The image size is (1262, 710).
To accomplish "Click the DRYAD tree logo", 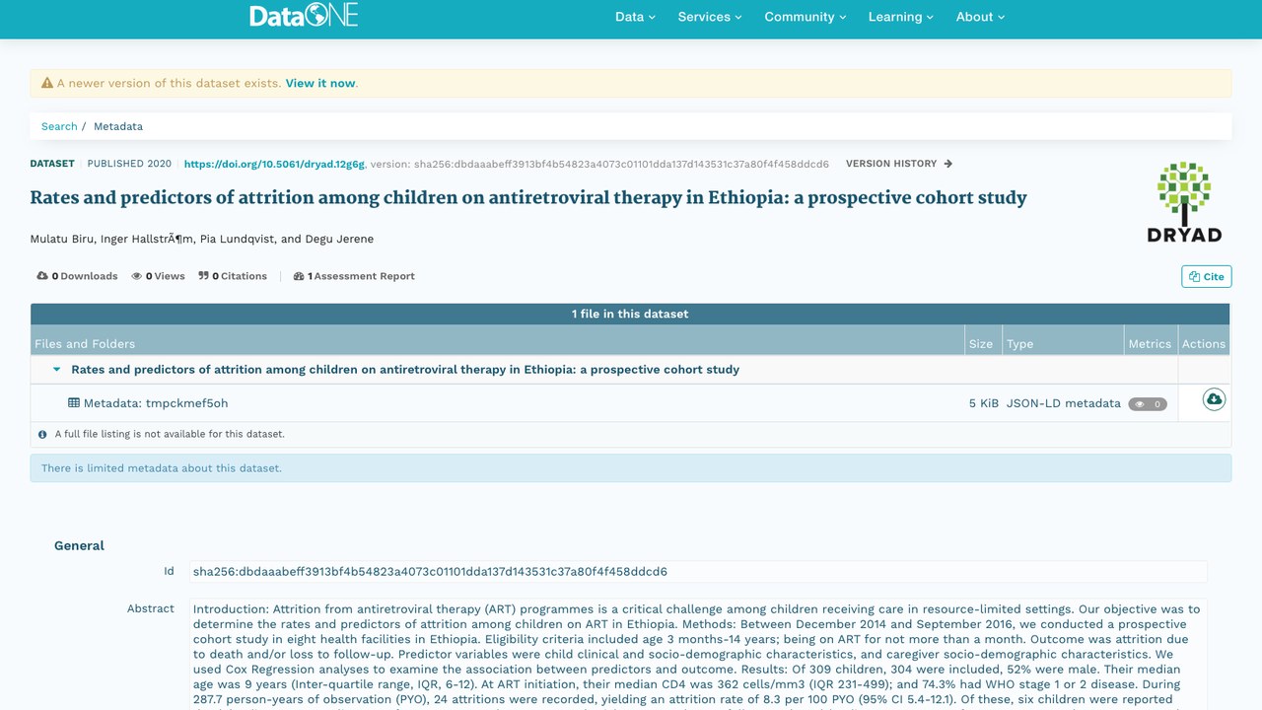I will (x=1184, y=201).
